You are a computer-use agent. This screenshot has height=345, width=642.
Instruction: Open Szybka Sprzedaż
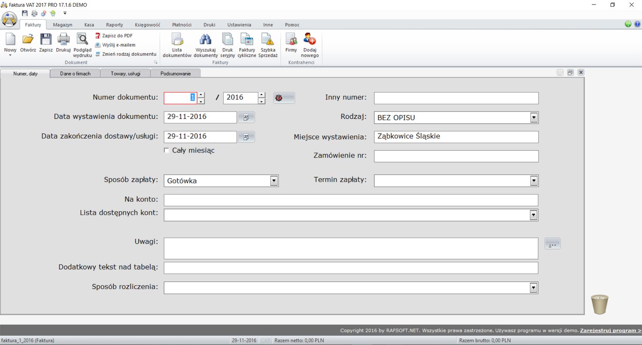click(268, 45)
